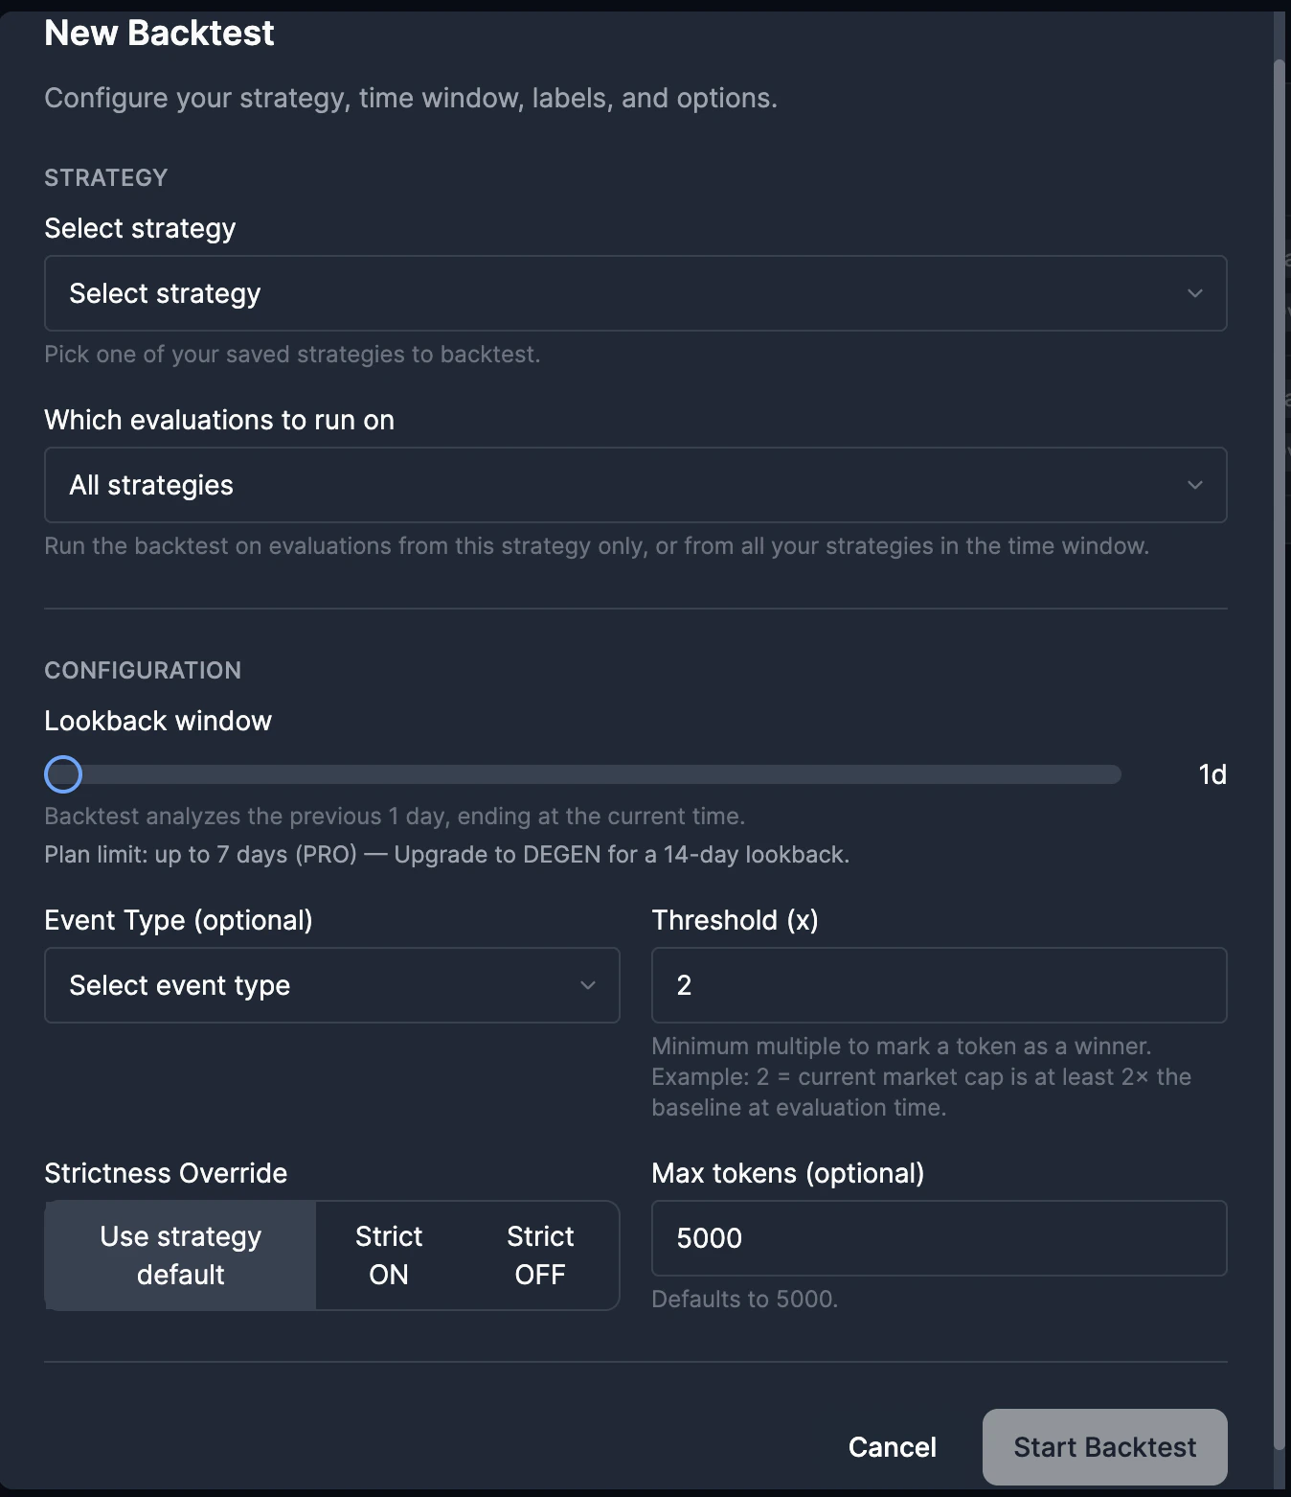Image resolution: width=1291 pixels, height=1497 pixels.
Task: Focus the Threshold (x) input field
Action: [x=938, y=985]
